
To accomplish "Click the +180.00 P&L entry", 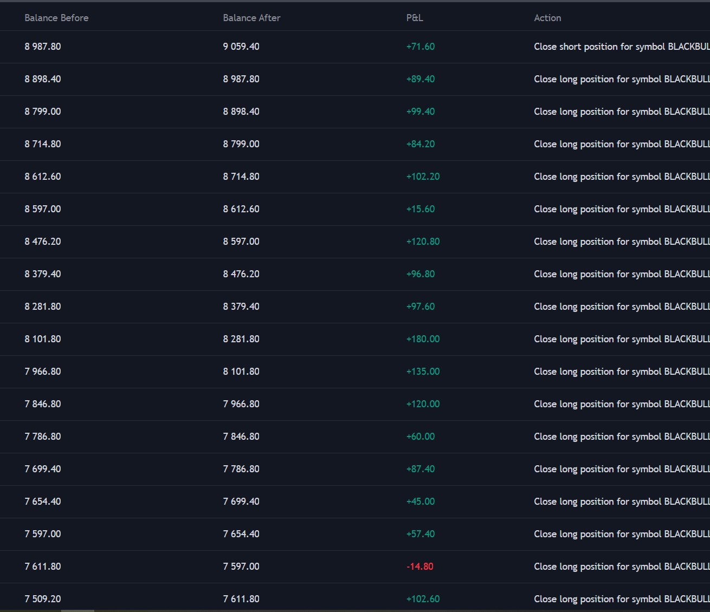I will point(423,339).
